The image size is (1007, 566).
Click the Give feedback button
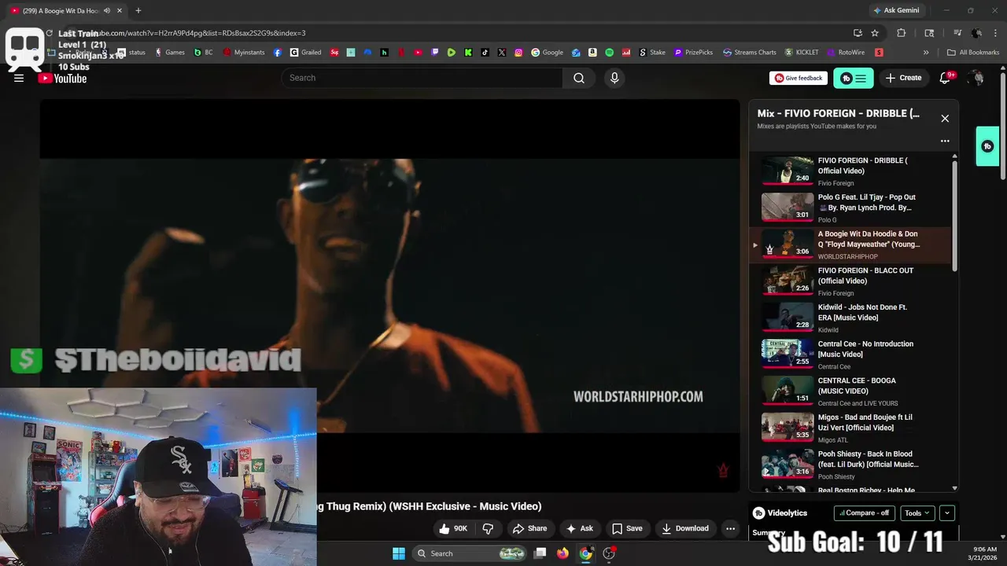798,78
